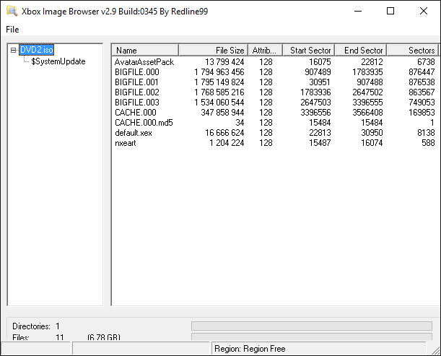
Task: Select DVD2.iso in the tree
Action: [37, 50]
